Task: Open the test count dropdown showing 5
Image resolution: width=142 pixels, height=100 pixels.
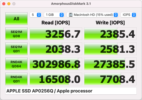Action: (36, 15)
